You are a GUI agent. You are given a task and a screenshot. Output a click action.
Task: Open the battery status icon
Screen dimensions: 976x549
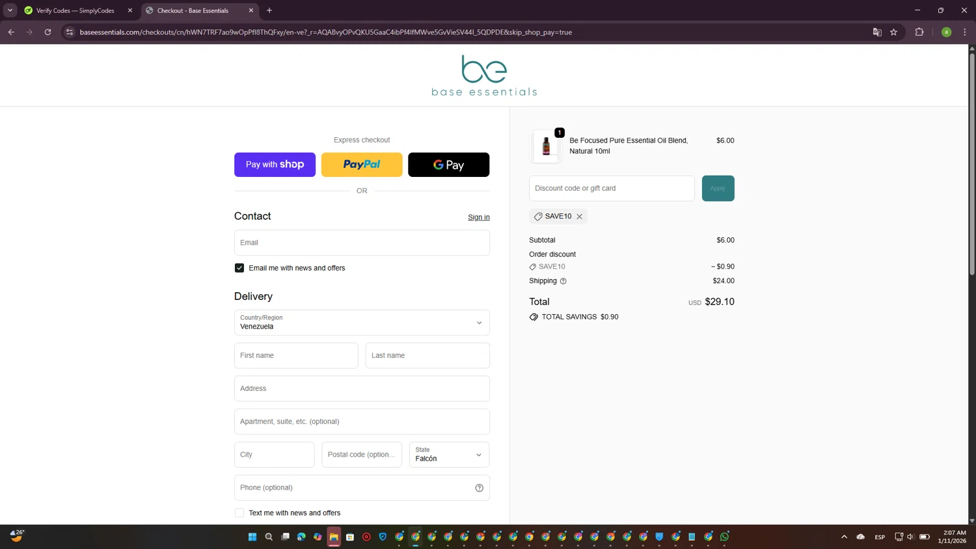pyautogui.click(x=925, y=537)
